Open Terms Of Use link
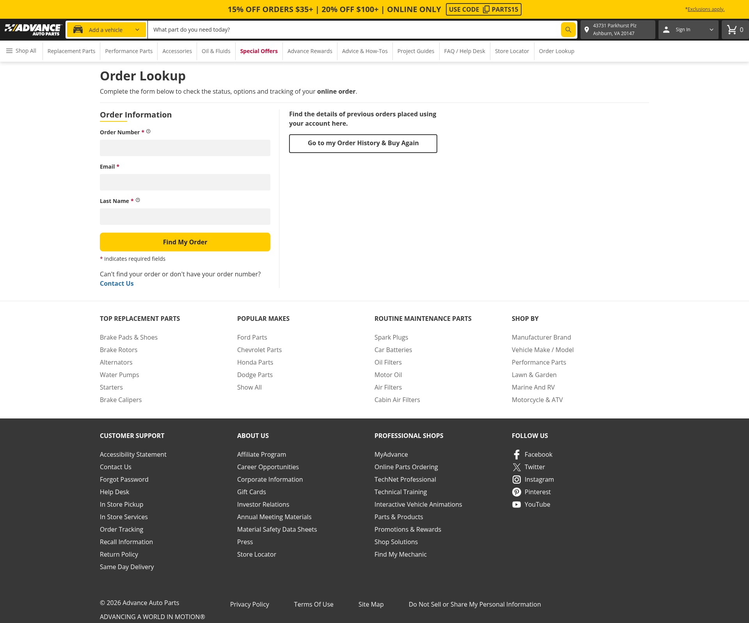 click(314, 604)
